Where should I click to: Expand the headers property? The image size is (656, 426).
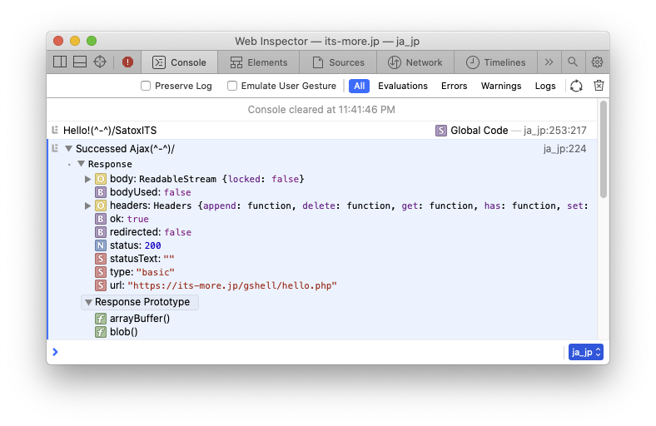88,206
